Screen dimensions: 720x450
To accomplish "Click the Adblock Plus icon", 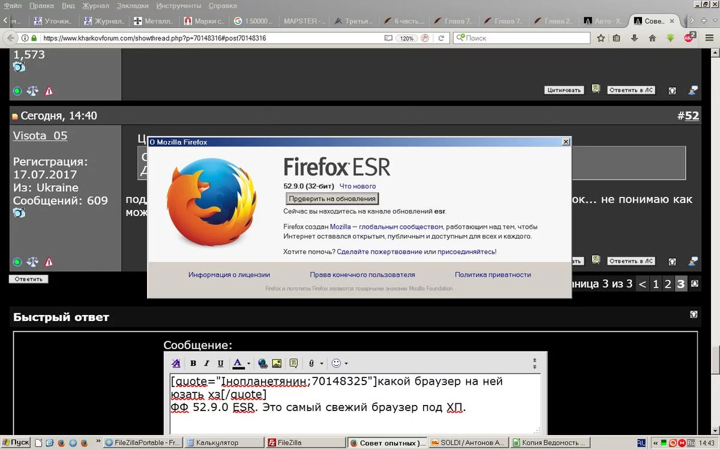I will (x=689, y=37).
